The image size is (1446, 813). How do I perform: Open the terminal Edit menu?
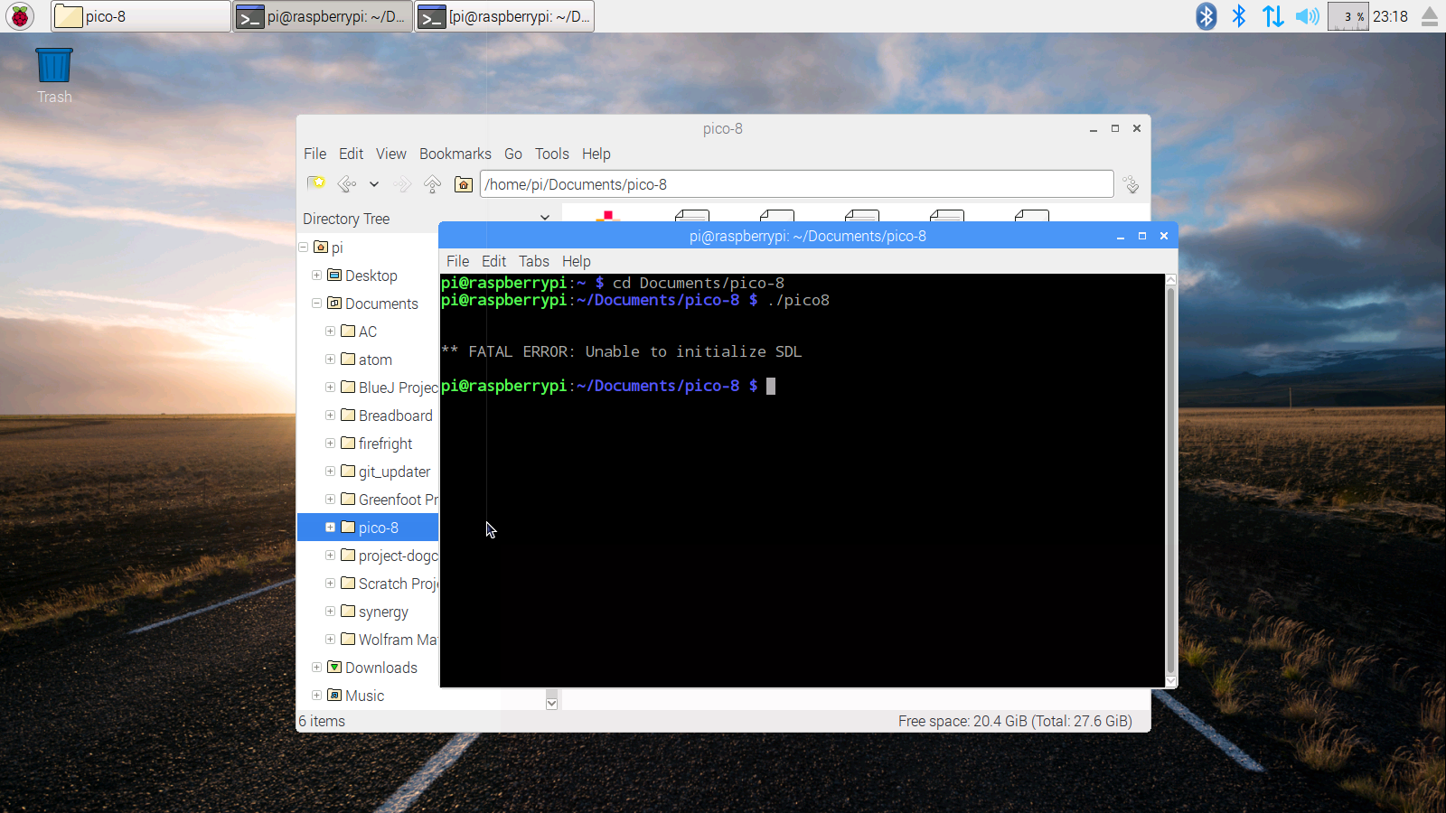pyautogui.click(x=494, y=261)
